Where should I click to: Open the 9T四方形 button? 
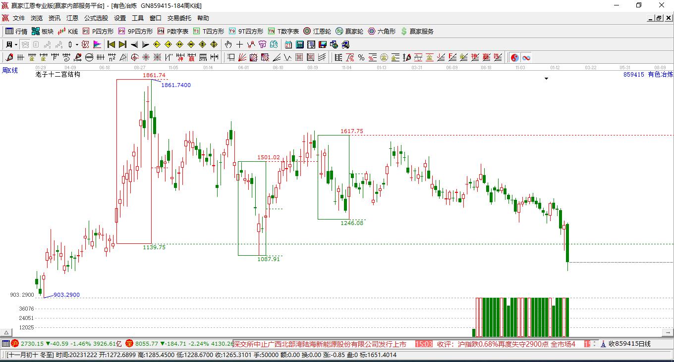[x=246, y=31]
